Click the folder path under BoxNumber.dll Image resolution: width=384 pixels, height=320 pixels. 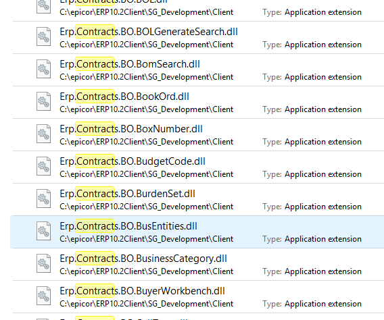(147, 142)
